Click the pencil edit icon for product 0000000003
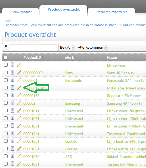 pyautogui.click(x=19, y=73)
